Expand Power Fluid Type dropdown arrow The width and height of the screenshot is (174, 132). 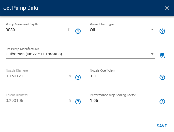tap(152, 29)
